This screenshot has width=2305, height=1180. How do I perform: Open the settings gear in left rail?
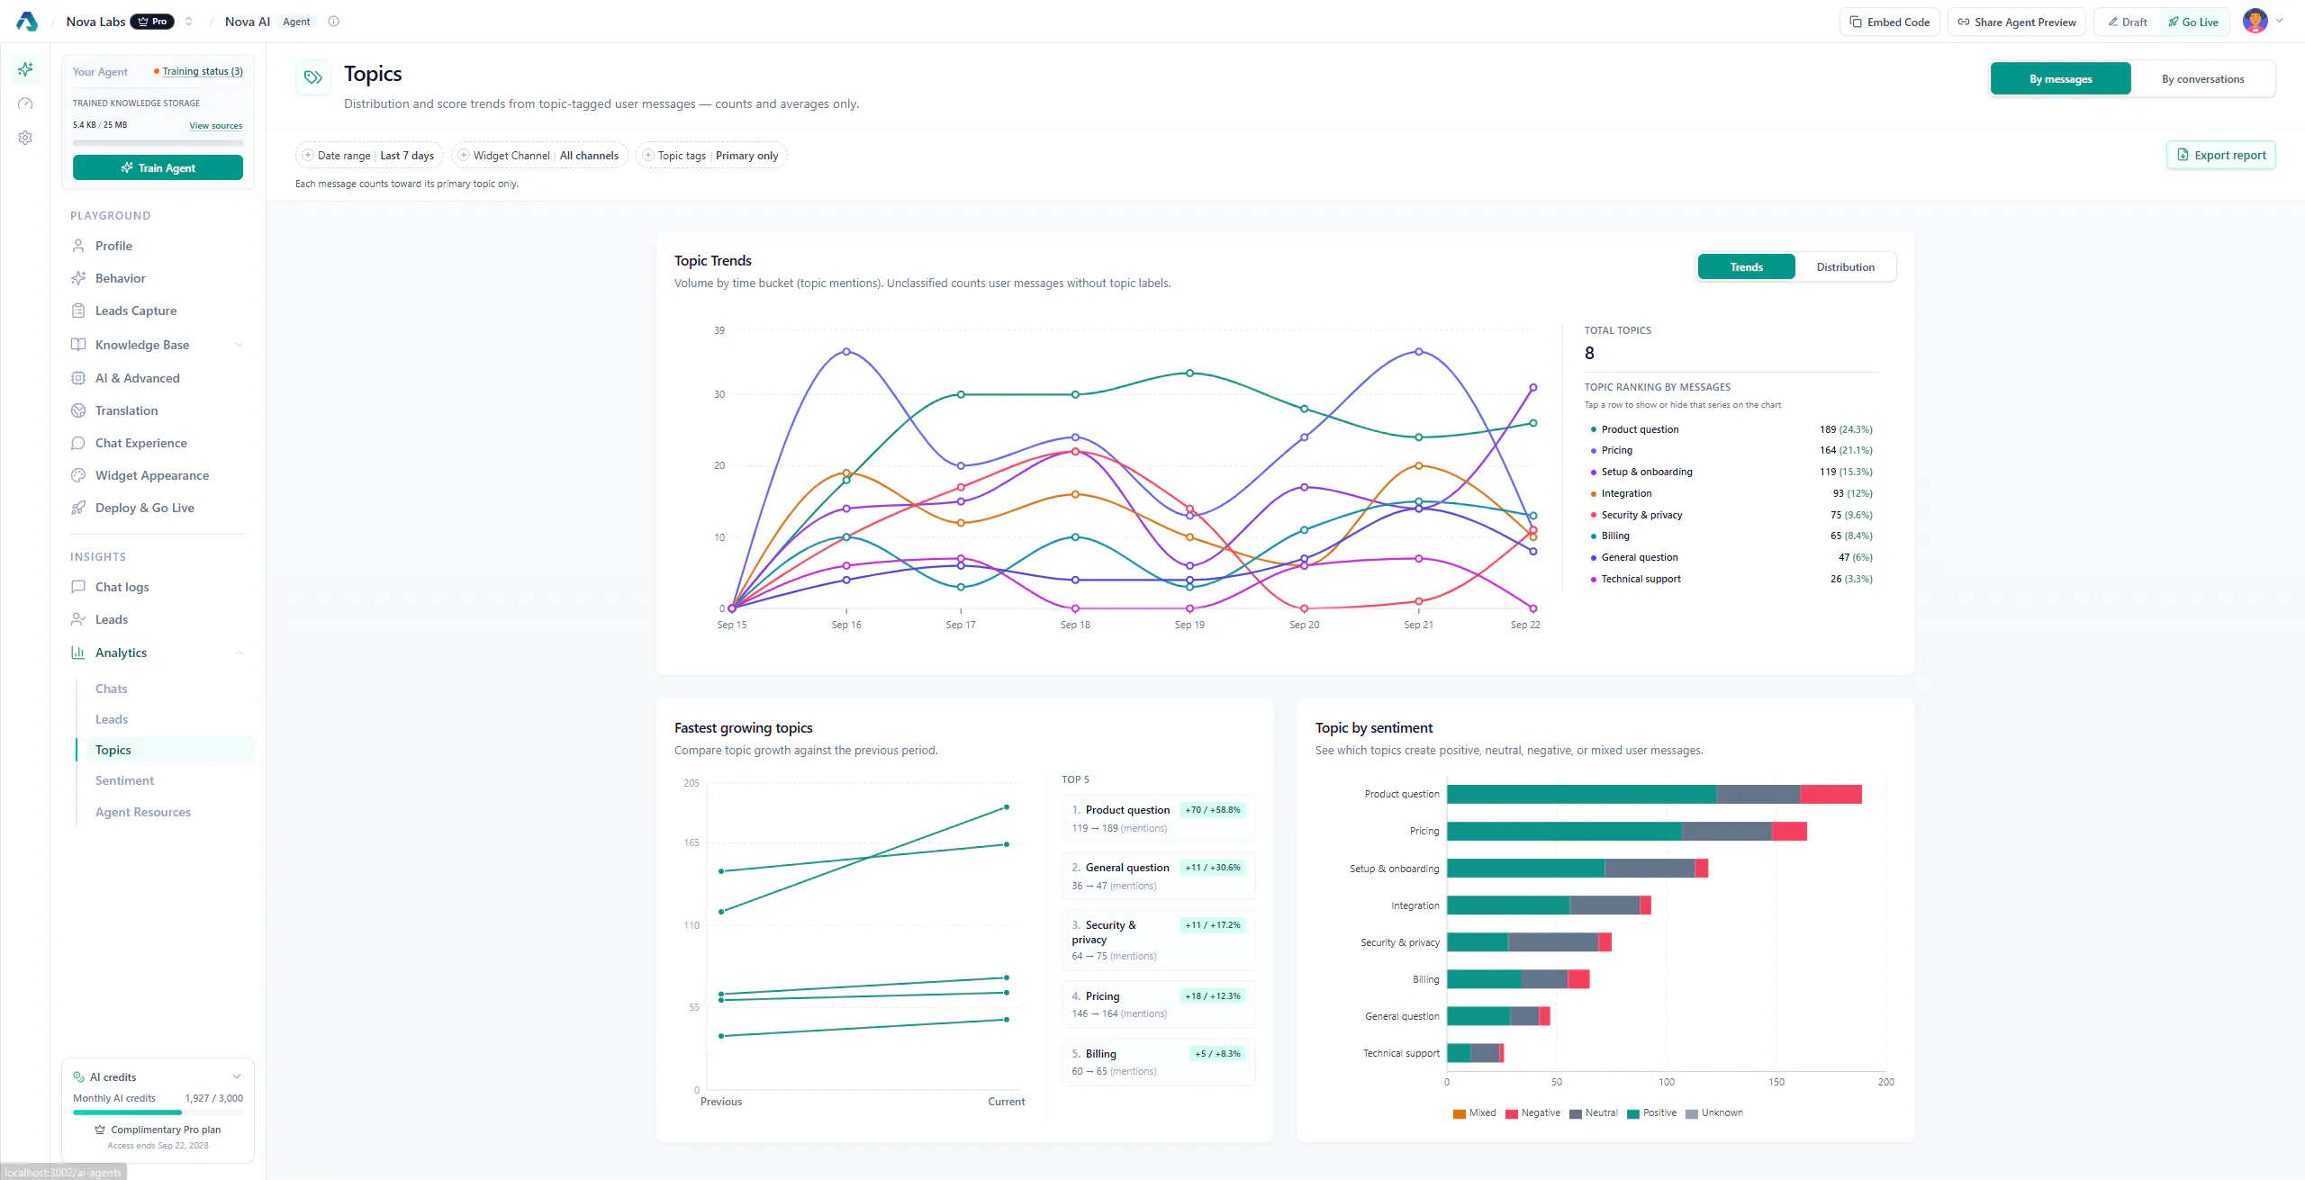25,138
